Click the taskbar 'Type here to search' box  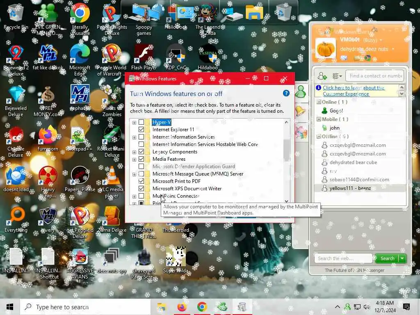pyautogui.click(x=85, y=307)
